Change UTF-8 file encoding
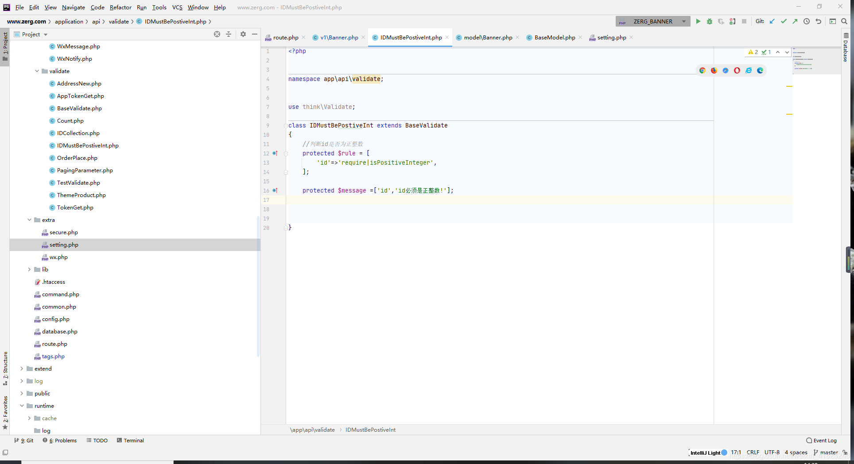854x464 pixels. (x=772, y=452)
